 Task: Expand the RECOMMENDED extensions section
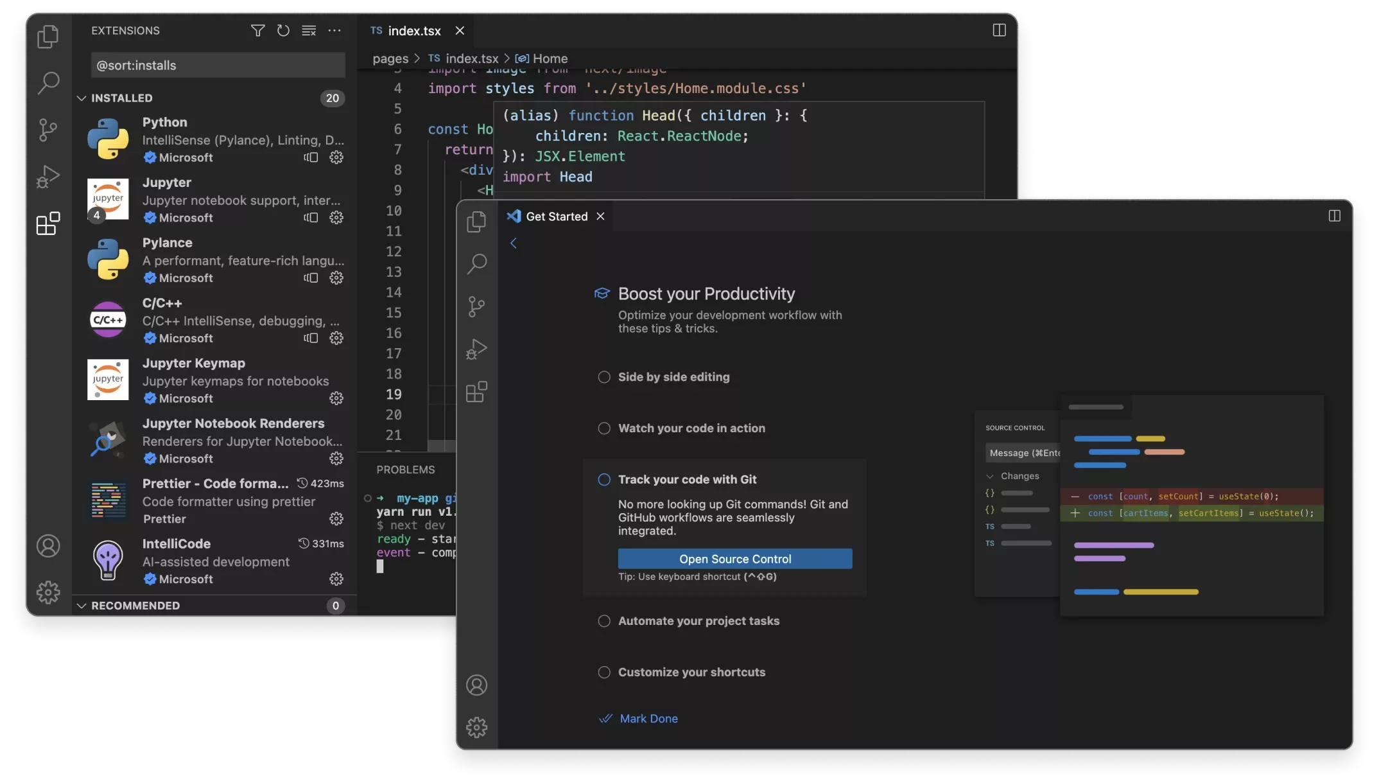pyautogui.click(x=82, y=605)
